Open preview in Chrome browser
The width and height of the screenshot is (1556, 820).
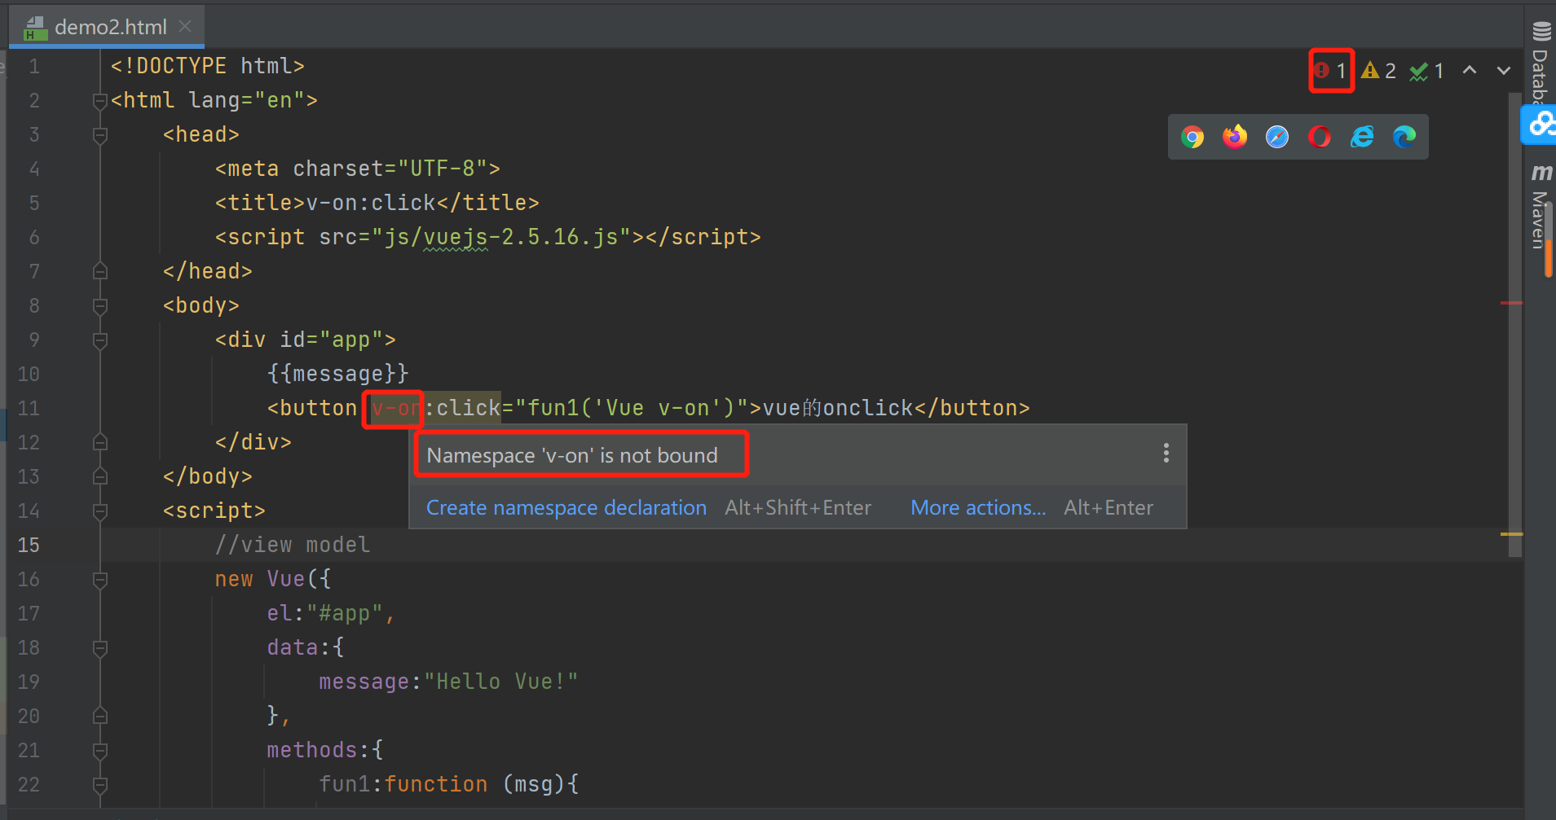(1192, 137)
